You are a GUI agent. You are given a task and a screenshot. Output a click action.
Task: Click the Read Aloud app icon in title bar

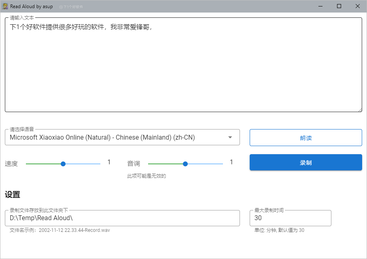[x=5, y=6]
